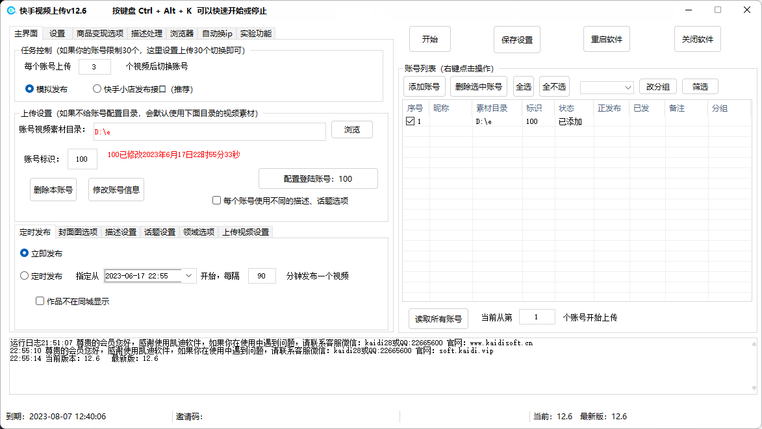
Task: Open the 上传视频设置 sub-tab
Action: 246,232
